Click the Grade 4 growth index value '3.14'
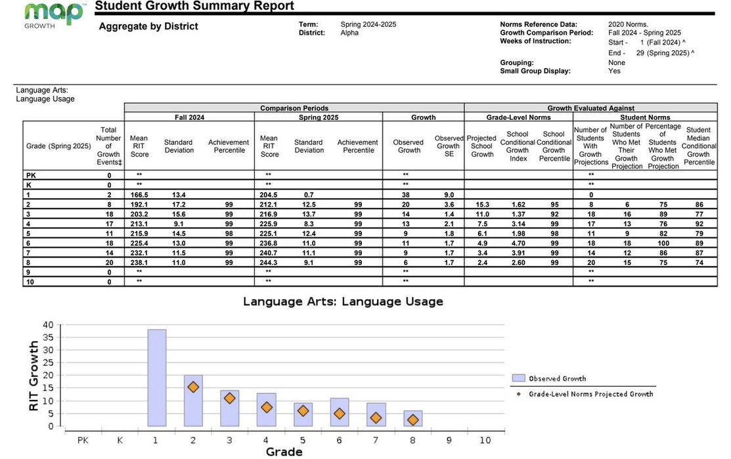 518,224
